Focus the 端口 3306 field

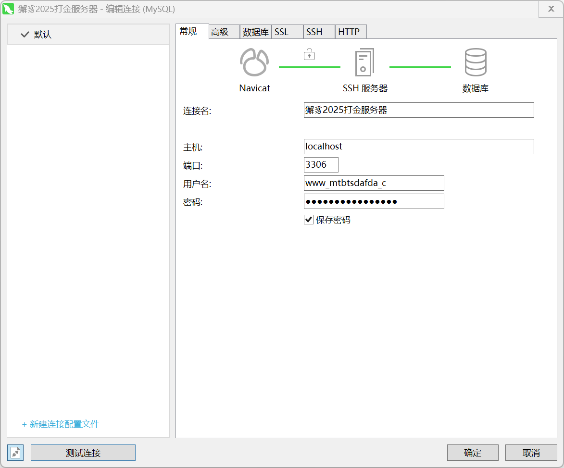321,165
